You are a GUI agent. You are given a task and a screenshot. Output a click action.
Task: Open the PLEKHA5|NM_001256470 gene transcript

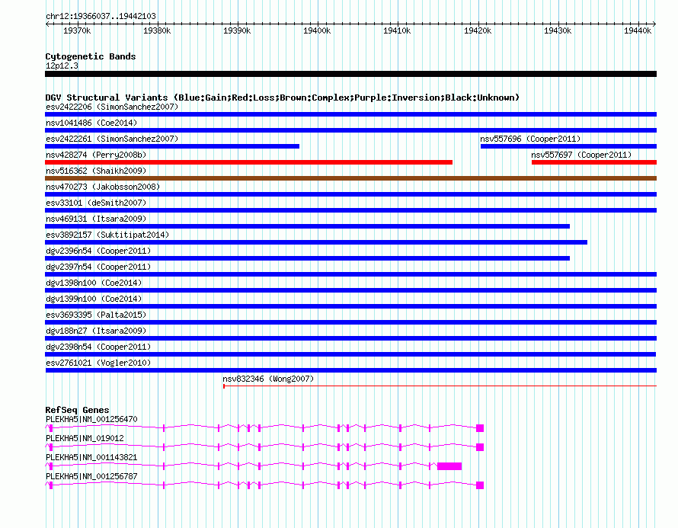(x=264, y=428)
